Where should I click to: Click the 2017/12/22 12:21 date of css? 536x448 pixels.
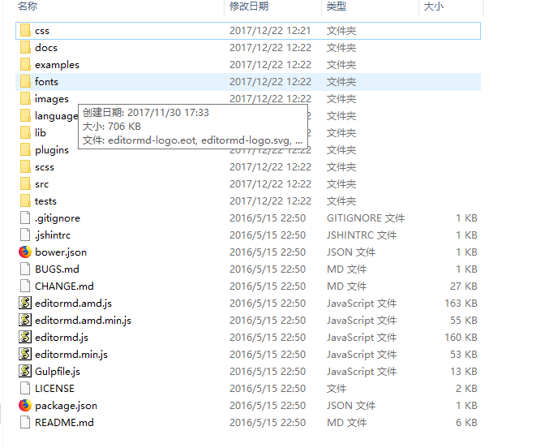(270, 31)
